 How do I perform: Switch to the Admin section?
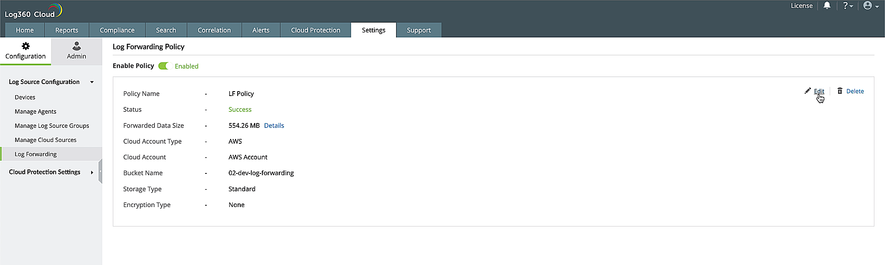77,51
